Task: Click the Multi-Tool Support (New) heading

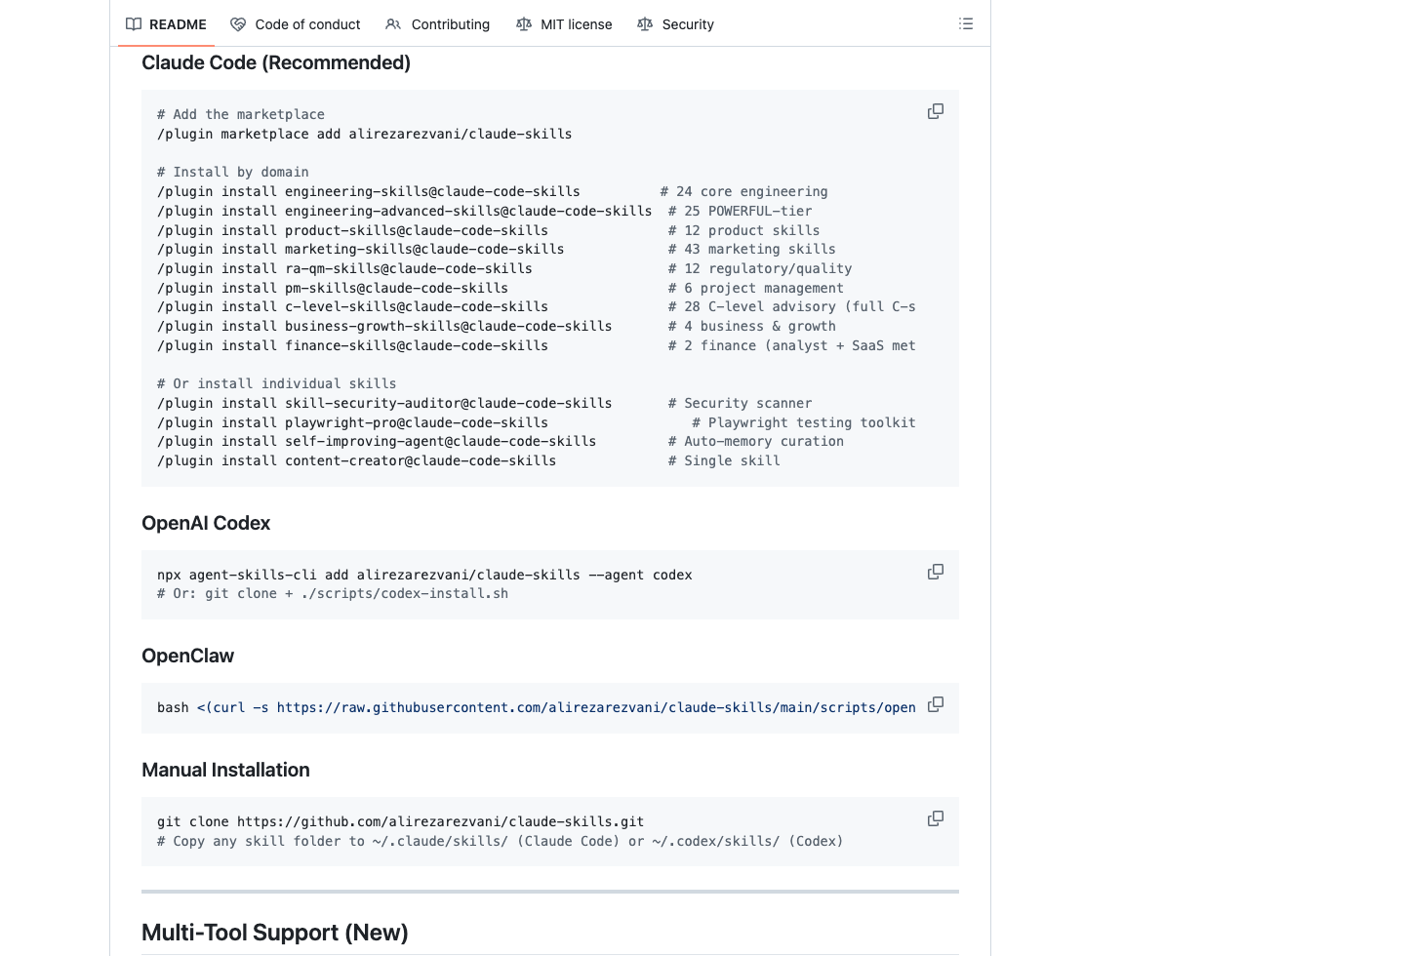Action: (275, 933)
